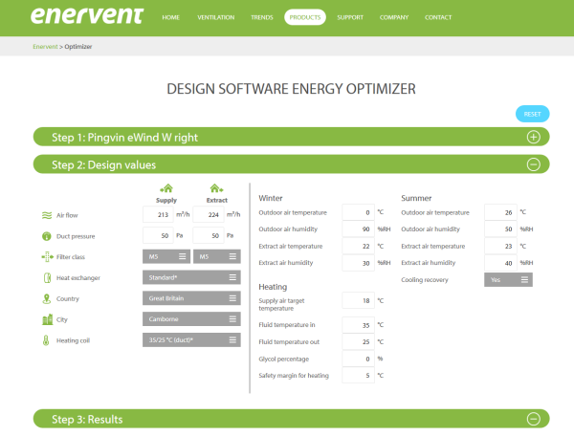Open the Products menu item
The image size is (574, 436).
click(x=305, y=17)
